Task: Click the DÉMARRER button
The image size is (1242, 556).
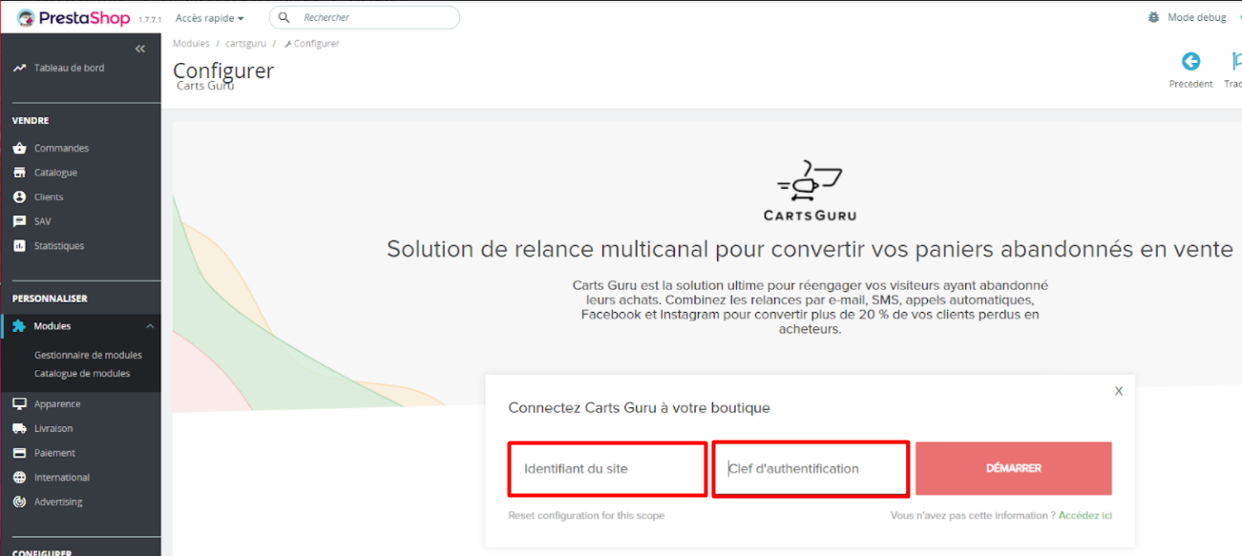Action: 1014,468
